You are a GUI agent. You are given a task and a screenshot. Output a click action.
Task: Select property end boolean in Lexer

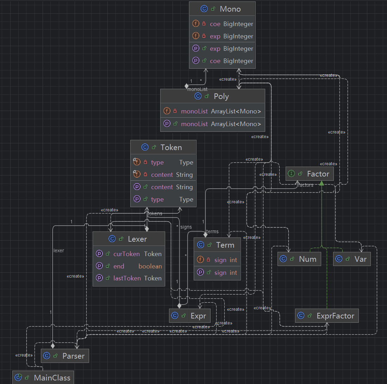point(129,266)
